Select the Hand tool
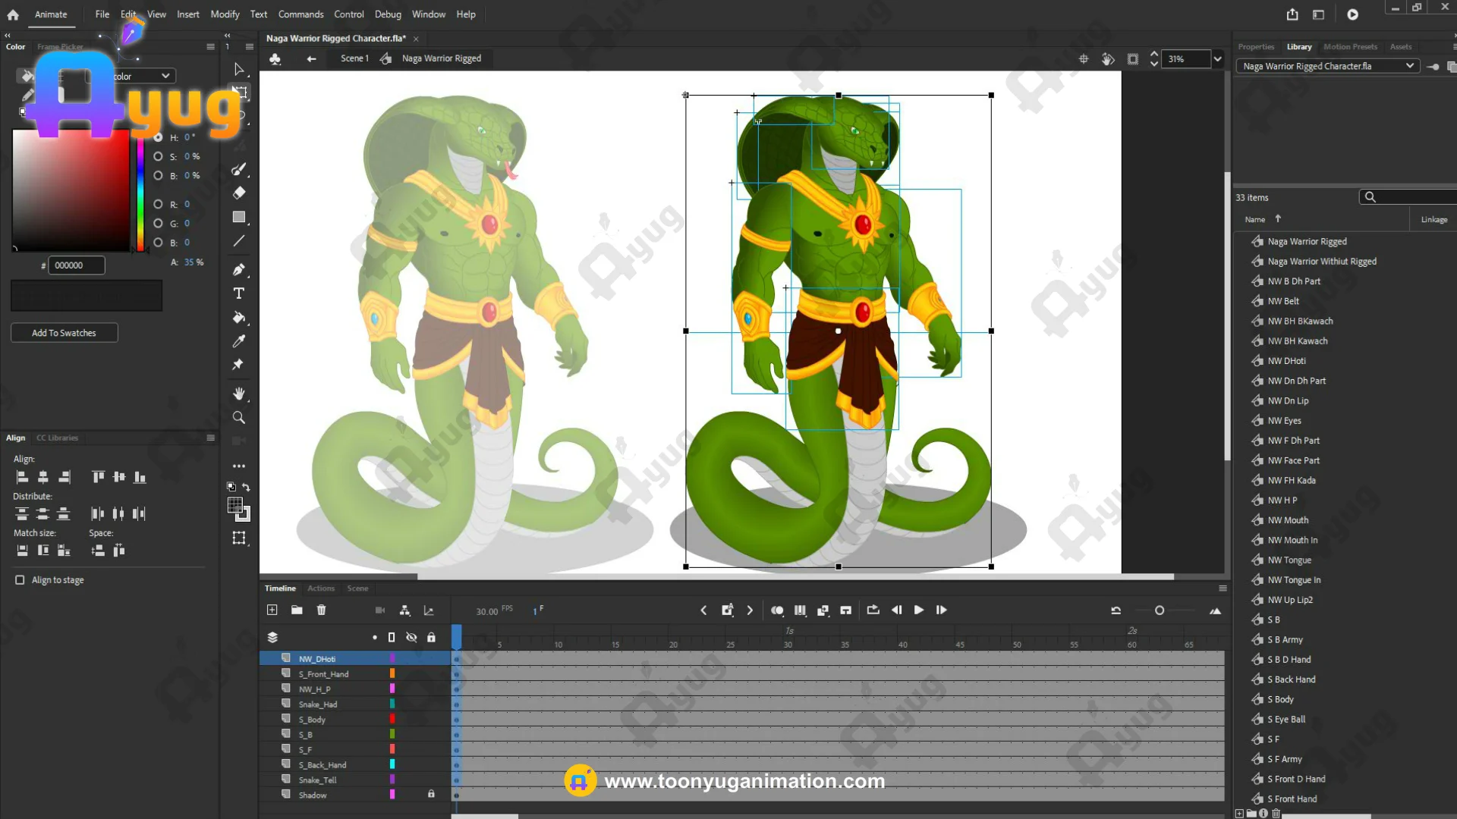 pos(238,394)
